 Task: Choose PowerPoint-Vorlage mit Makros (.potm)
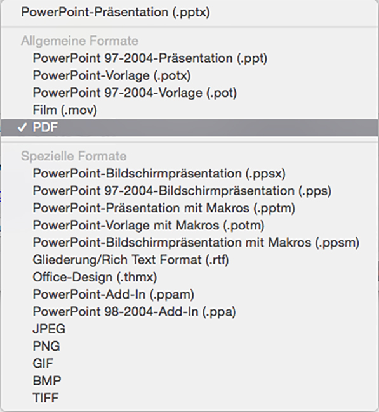coord(189,226)
